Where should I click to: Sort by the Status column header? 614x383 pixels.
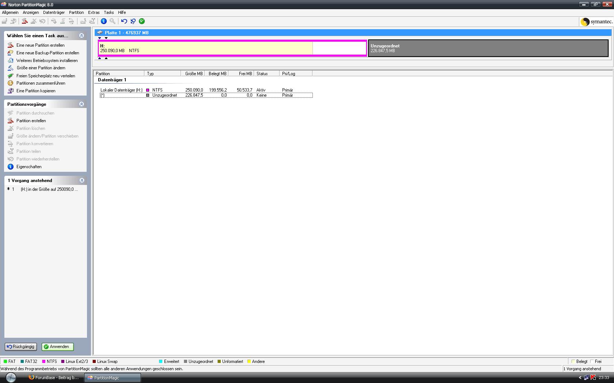point(267,73)
